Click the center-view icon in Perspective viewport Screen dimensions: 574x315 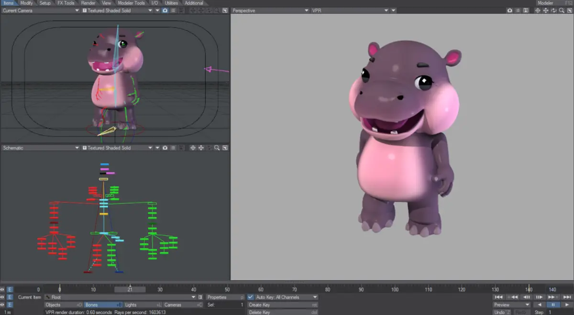click(x=538, y=10)
